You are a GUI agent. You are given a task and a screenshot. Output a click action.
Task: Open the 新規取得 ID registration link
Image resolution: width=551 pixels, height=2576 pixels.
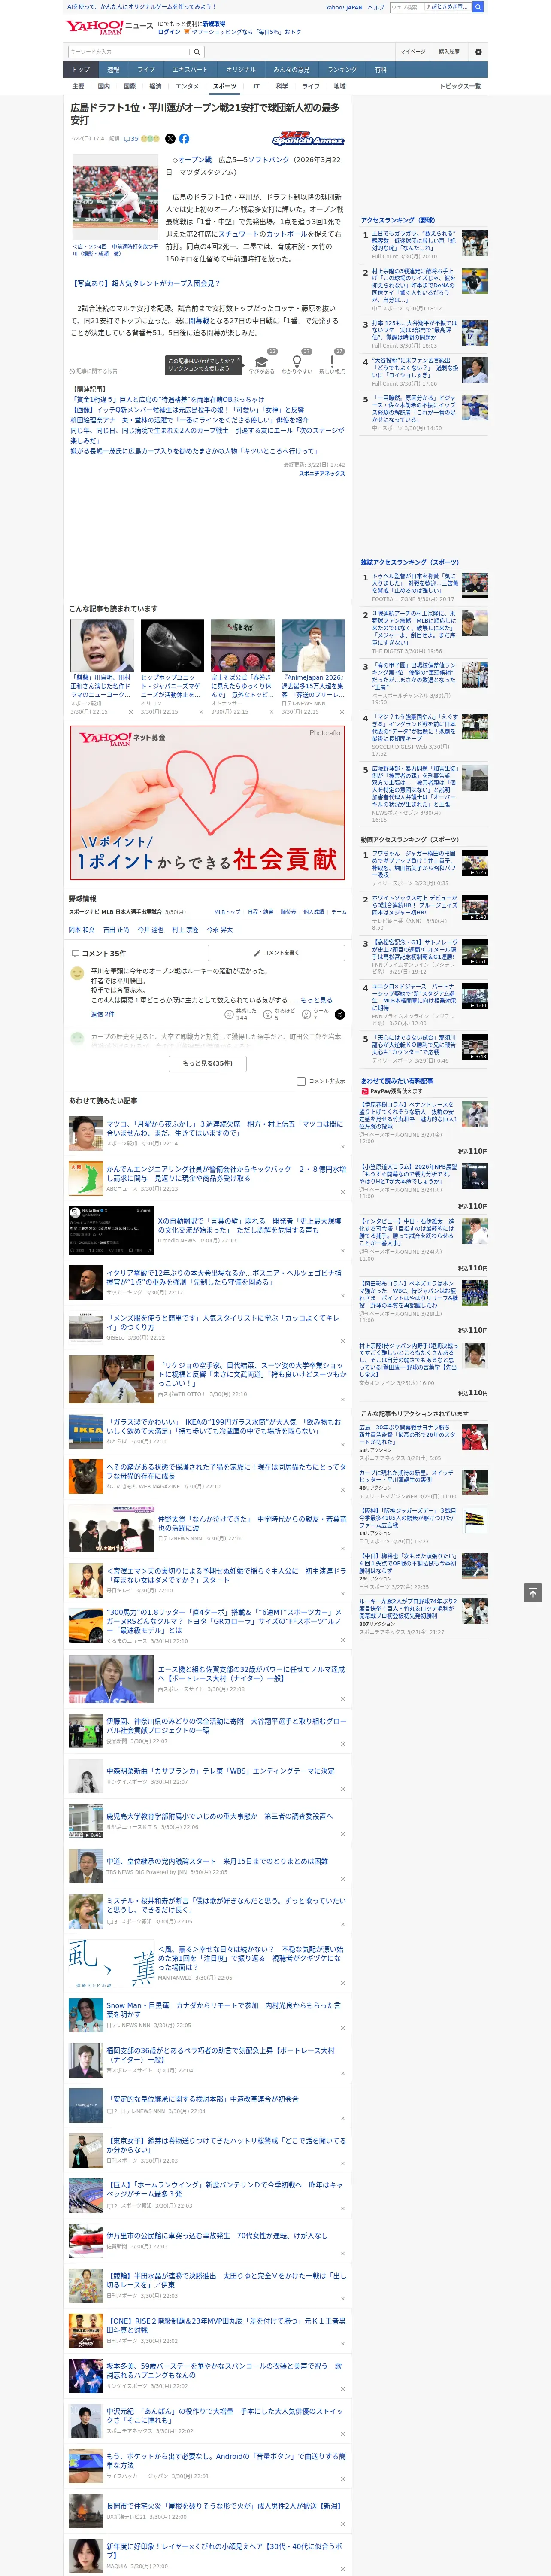214,23
